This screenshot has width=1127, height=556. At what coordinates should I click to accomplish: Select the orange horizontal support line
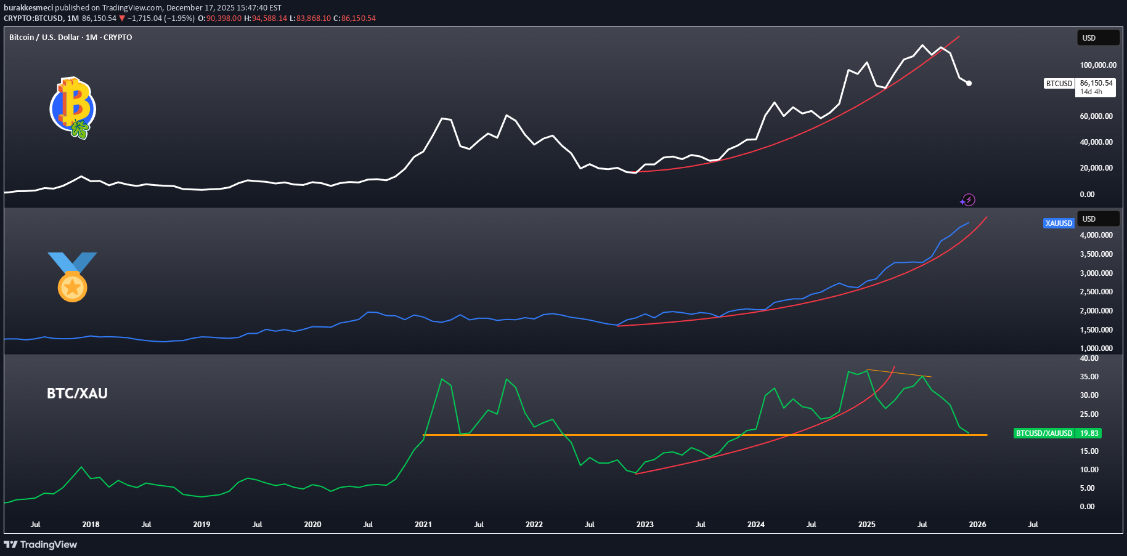click(x=678, y=435)
